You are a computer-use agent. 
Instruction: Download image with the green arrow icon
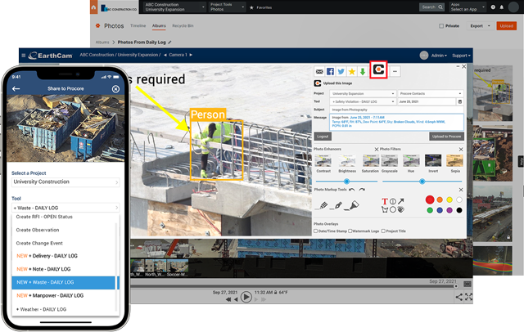362,71
